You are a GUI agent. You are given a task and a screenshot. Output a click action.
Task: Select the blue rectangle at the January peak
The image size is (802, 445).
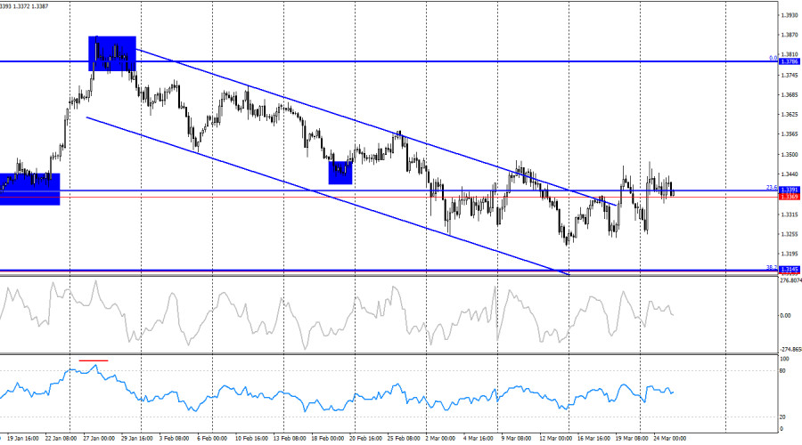(x=112, y=53)
